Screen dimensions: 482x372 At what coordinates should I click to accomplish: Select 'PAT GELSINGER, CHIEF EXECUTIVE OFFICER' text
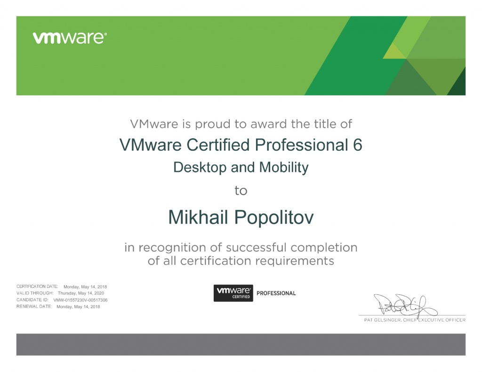point(415,320)
